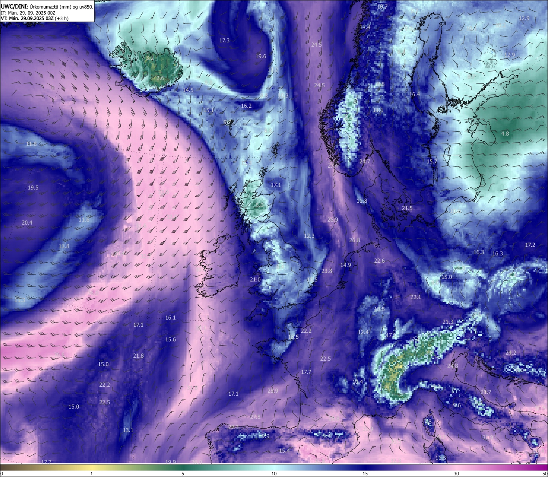Click the IT initial time line 00Z
The width and height of the screenshot is (548, 477).
pos(28,13)
